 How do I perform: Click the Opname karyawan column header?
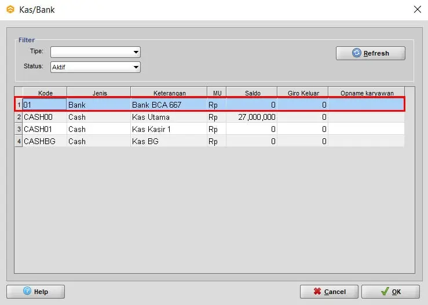point(367,93)
